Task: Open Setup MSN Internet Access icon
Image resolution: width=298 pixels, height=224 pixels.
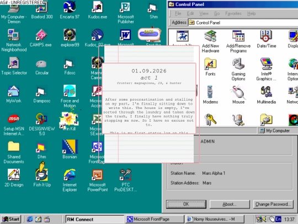Action: tap(14, 124)
